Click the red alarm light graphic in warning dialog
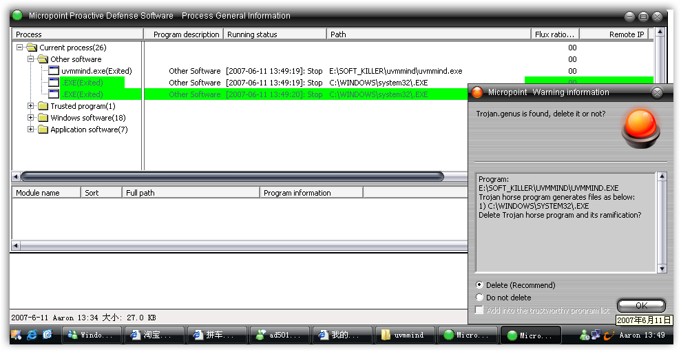Screen dimensions: 681x352 pyautogui.click(x=640, y=128)
